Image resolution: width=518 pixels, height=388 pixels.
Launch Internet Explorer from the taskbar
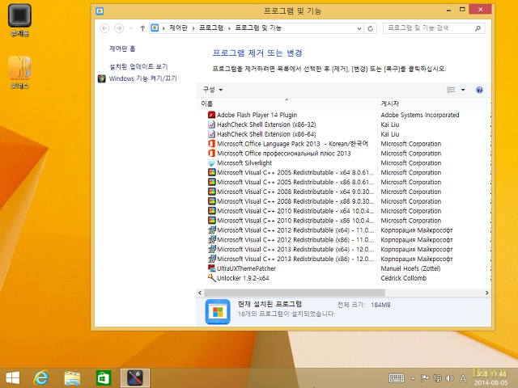coord(41,377)
